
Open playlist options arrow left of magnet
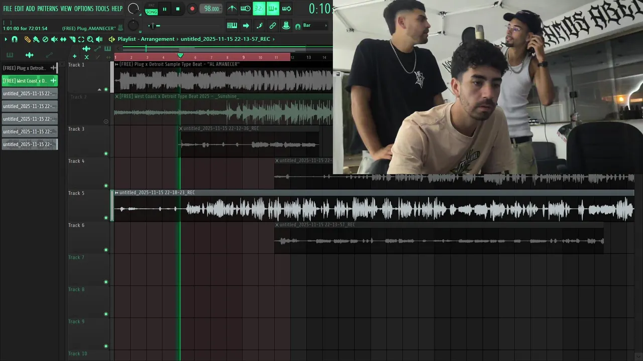tap(6, 39)
